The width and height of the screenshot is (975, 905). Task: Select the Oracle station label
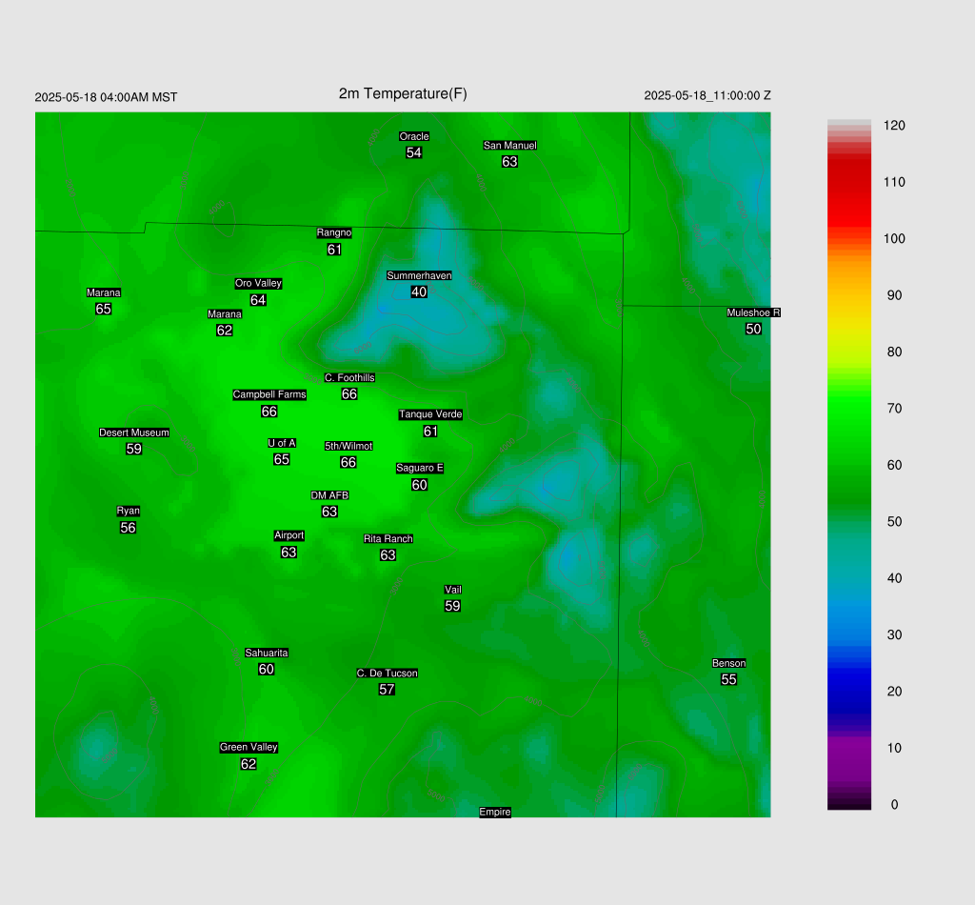pos(414,136)
